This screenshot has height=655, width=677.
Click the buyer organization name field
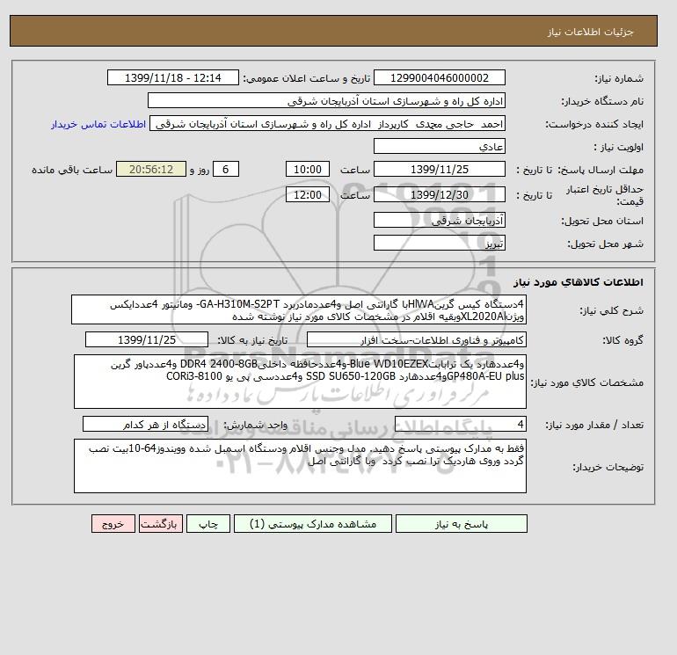(326, 100)
